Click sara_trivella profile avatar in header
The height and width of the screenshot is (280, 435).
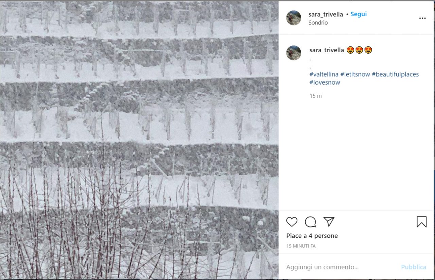(x=294, y=18)
